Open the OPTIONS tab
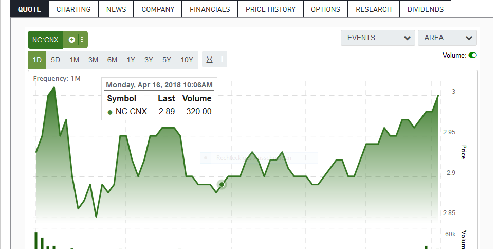This screenshot has width=497, height=249. [325, 9]
